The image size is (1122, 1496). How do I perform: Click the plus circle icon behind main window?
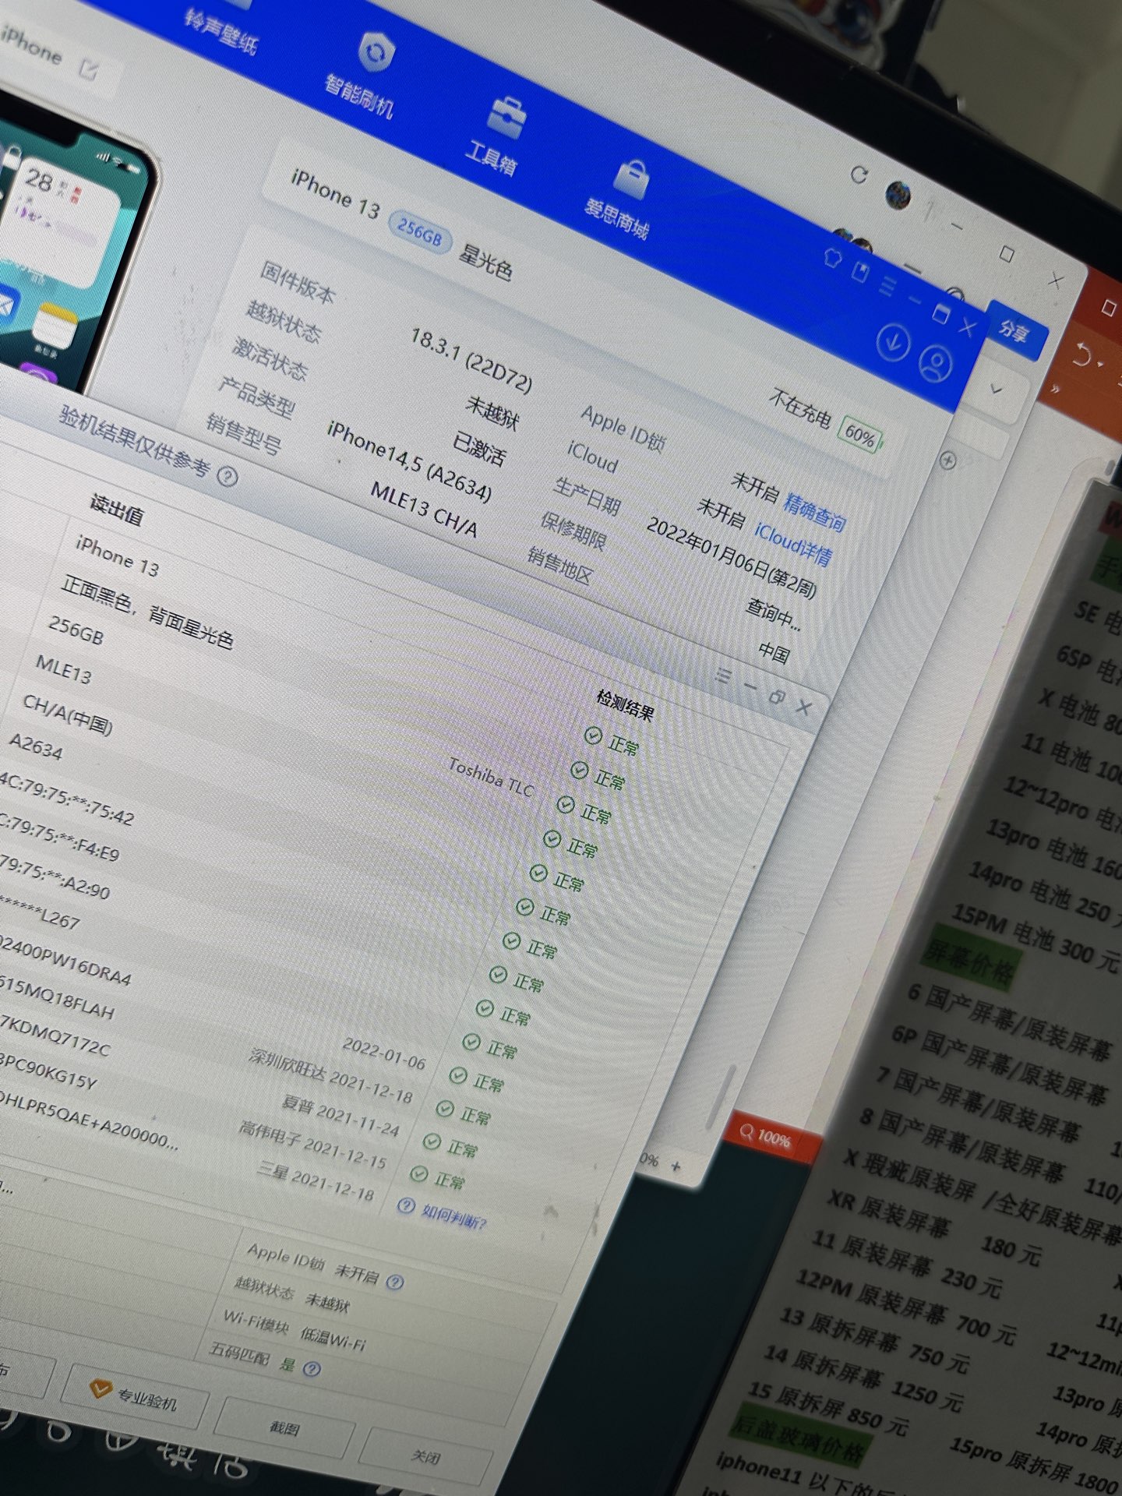[947, 460]
